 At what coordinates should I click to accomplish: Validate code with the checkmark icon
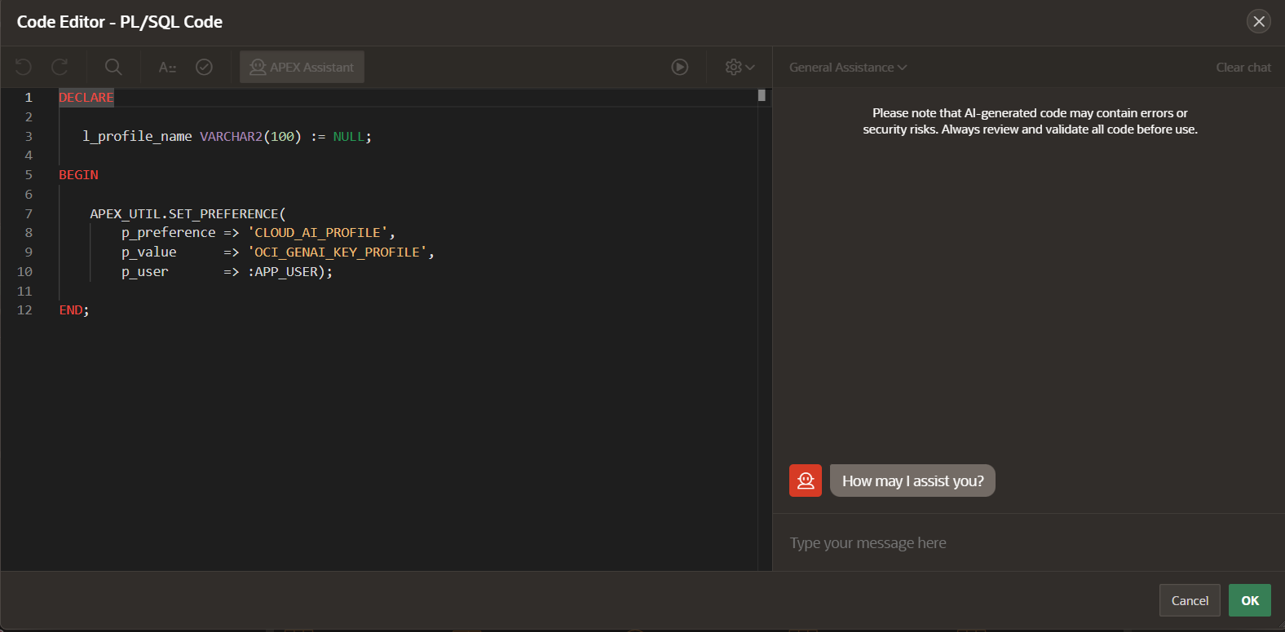204,67
